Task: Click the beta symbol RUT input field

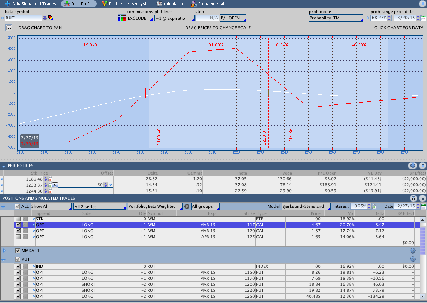Action: [x=23, y=18]
